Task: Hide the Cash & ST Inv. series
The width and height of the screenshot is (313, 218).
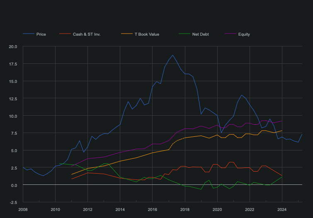Action: 86,34
